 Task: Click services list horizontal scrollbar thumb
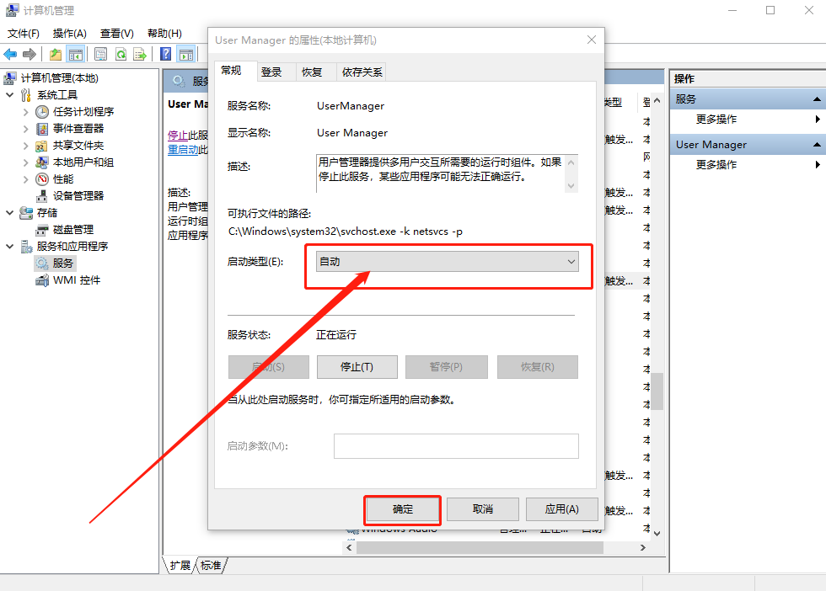pos(480,548)
